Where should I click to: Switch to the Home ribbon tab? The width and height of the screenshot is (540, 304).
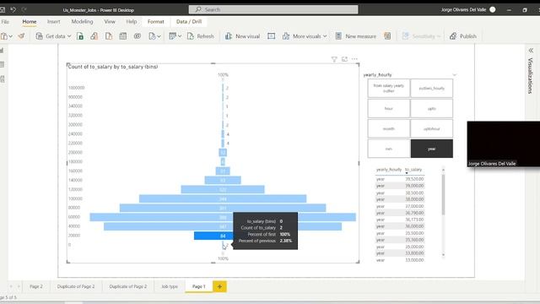pos(30,22)
